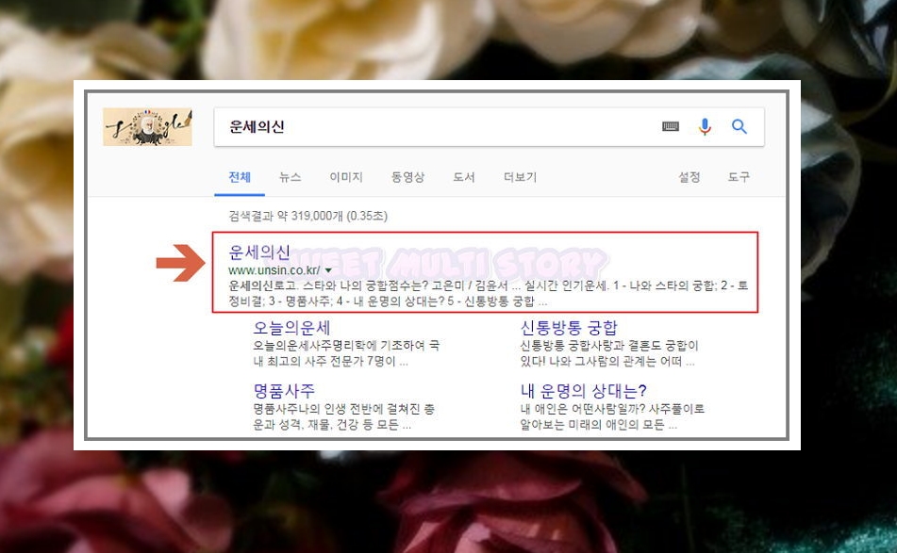Click the www.unsin.co.kr URL

pyautogui.click(x=274, y=270)
